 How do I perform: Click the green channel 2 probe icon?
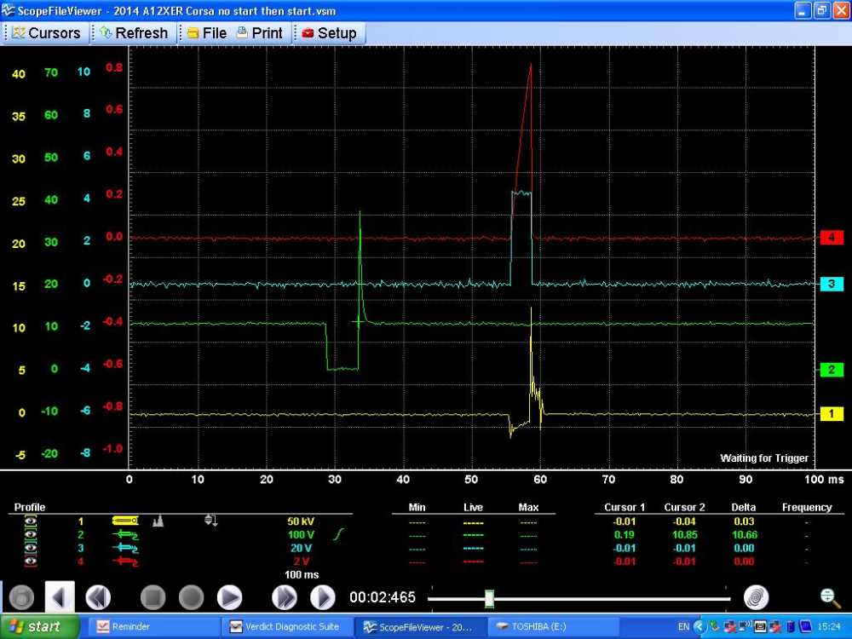tap(125, 534)
